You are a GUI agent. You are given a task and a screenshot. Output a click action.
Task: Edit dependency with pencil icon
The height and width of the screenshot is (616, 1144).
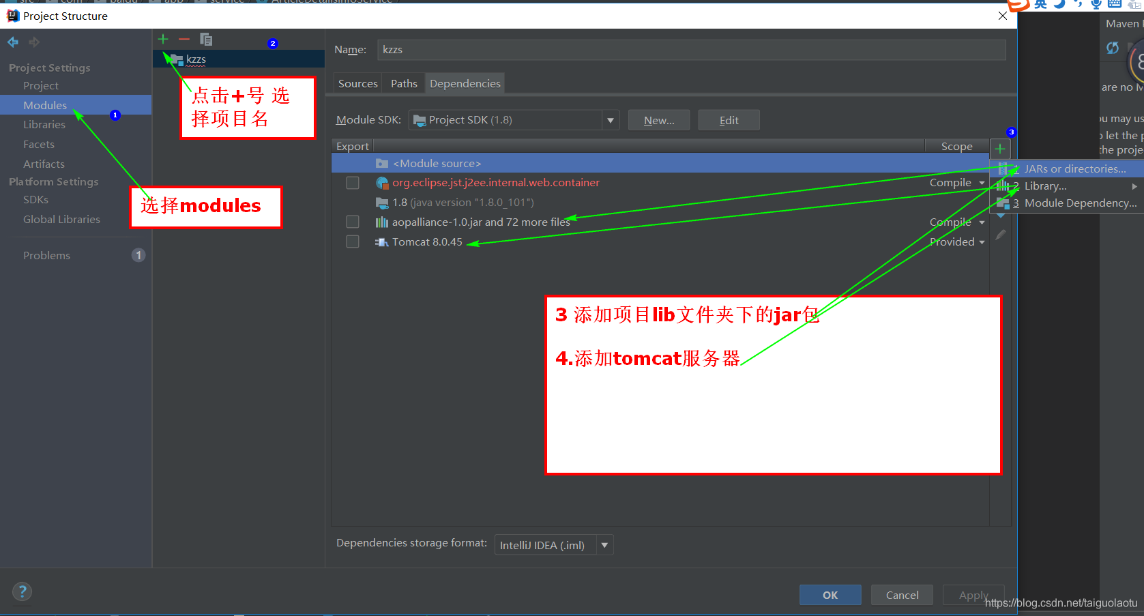(1001, 235)
